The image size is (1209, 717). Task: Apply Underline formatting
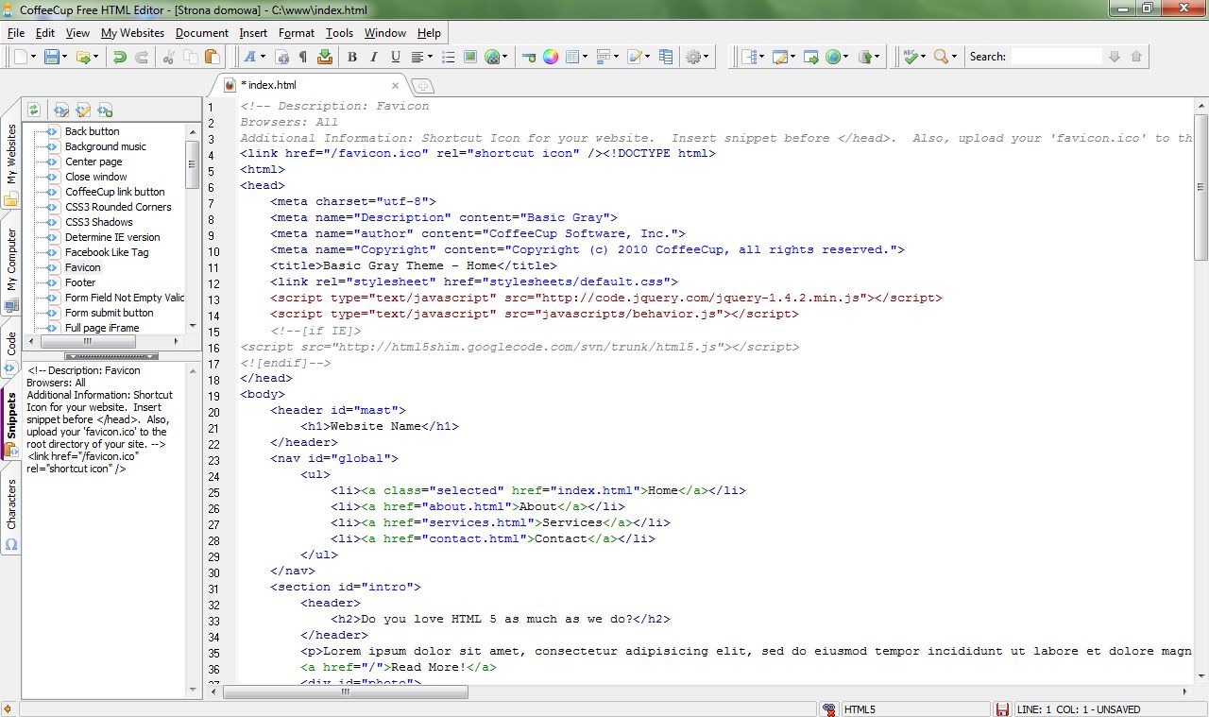click(396, 57)
